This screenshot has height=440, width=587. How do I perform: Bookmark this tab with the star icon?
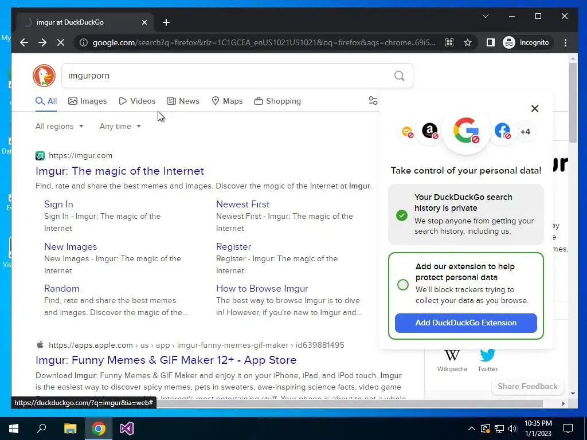[468, 42]
